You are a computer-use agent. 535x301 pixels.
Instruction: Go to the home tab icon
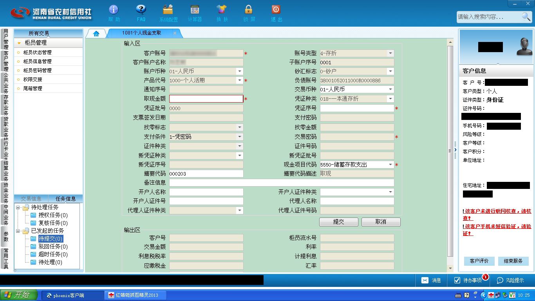[x=96, y=34]
